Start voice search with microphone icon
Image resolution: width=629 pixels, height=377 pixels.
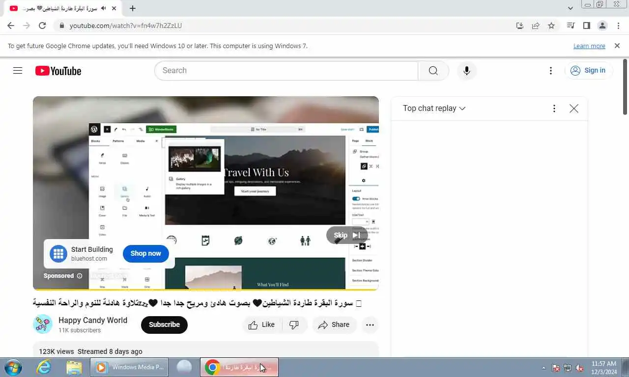(467, 71)
